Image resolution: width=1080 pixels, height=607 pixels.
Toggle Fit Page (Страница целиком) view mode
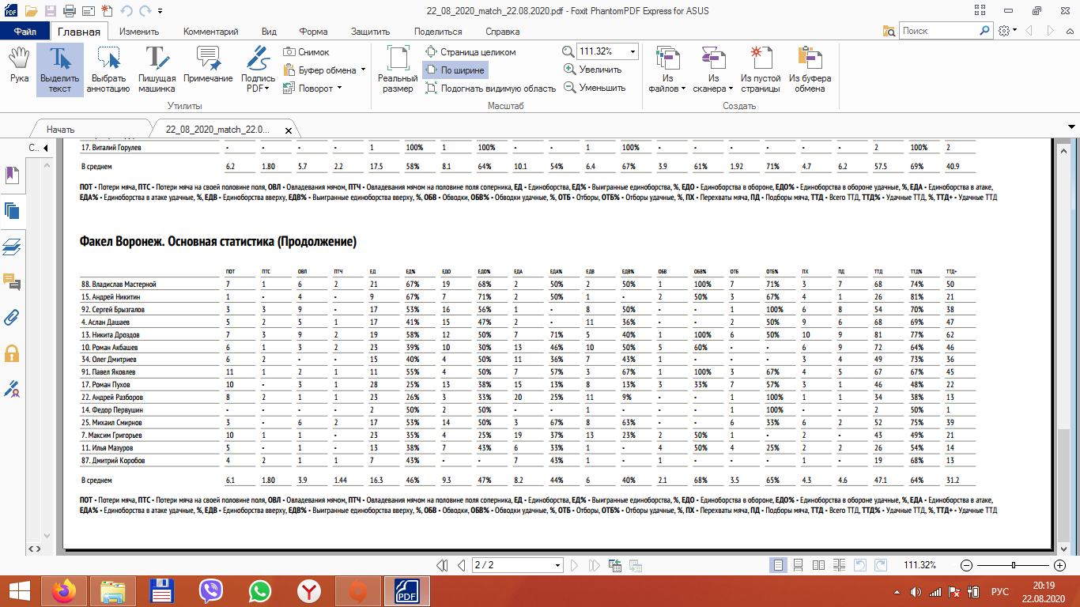pos(470,51)
